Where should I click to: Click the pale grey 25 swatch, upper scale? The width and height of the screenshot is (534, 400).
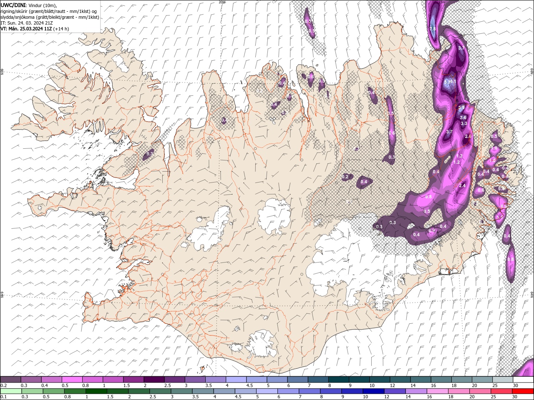tap(502, 380)
